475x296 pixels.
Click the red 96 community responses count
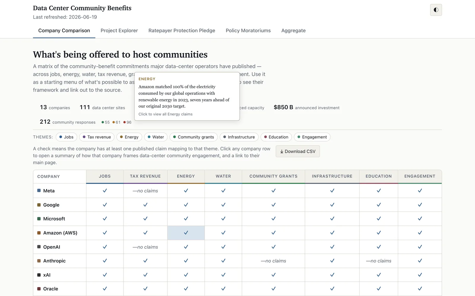tap(127, 122)
